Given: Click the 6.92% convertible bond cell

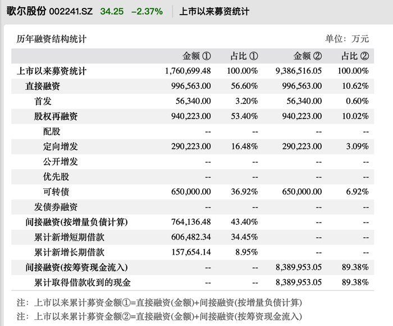Looking at the screenshot, I should (x=358, y=192).
